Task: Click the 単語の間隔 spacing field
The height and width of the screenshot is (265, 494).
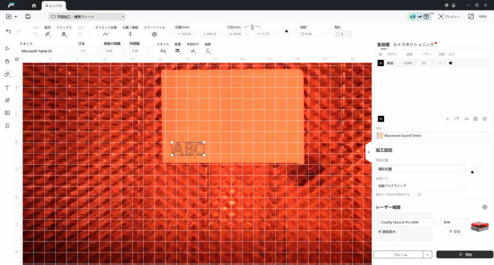Action: pyautogui.click(x=115, y=51)
